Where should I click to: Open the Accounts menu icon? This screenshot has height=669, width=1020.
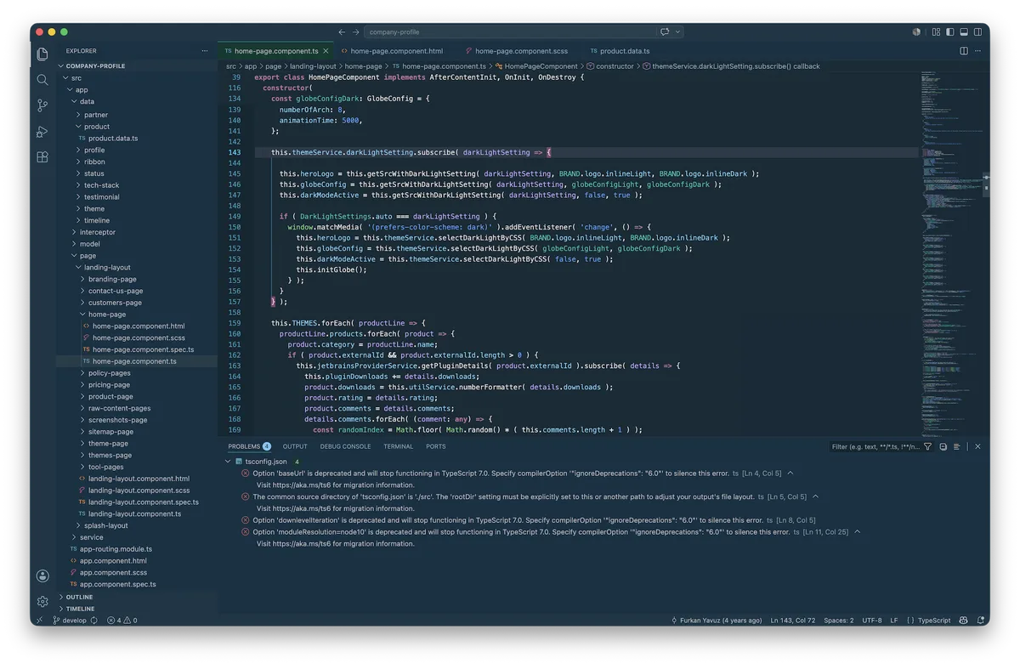[x=42, y=575]
